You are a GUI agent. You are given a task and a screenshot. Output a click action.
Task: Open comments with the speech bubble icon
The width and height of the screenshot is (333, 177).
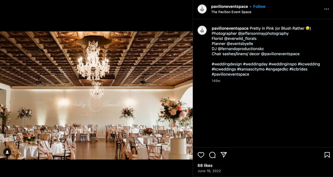point(212,155)
